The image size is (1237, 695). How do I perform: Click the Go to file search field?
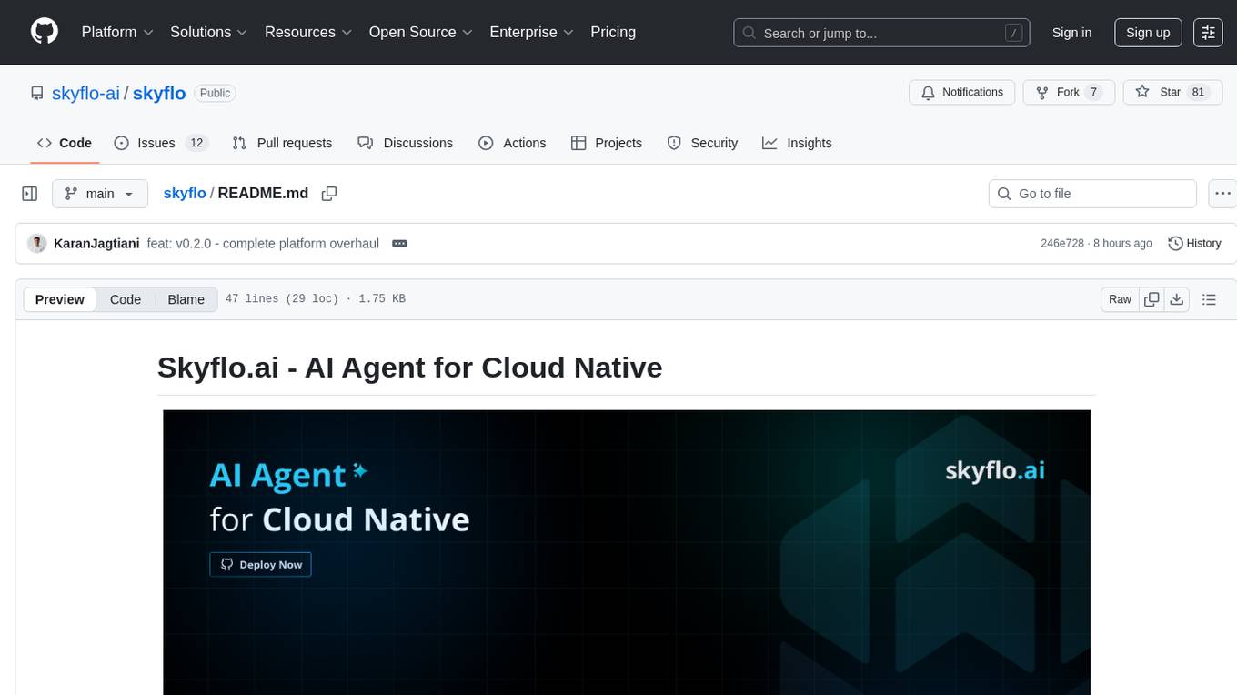click(x=1091, y=194)
